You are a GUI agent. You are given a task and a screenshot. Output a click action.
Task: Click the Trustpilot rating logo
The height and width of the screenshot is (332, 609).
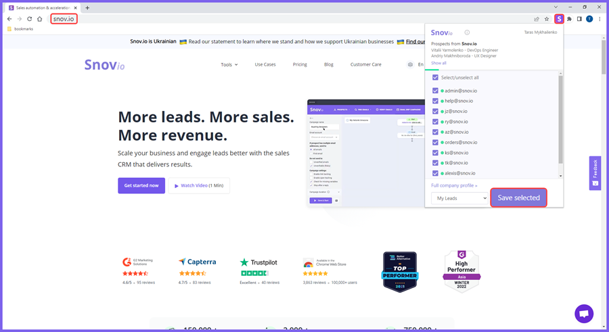click(x=258, y=262)
